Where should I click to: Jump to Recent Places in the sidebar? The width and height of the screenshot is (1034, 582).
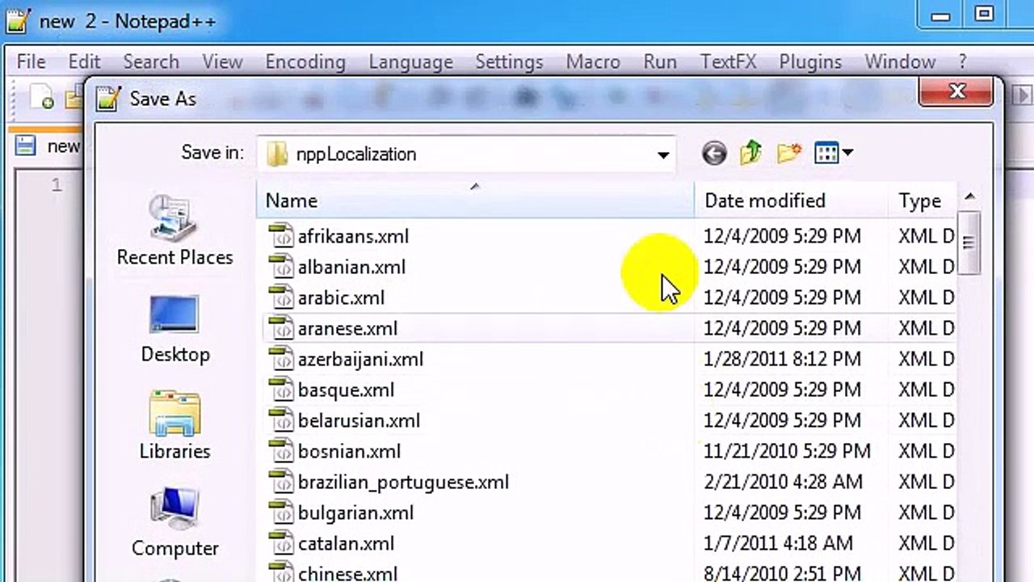coord(174,232)
